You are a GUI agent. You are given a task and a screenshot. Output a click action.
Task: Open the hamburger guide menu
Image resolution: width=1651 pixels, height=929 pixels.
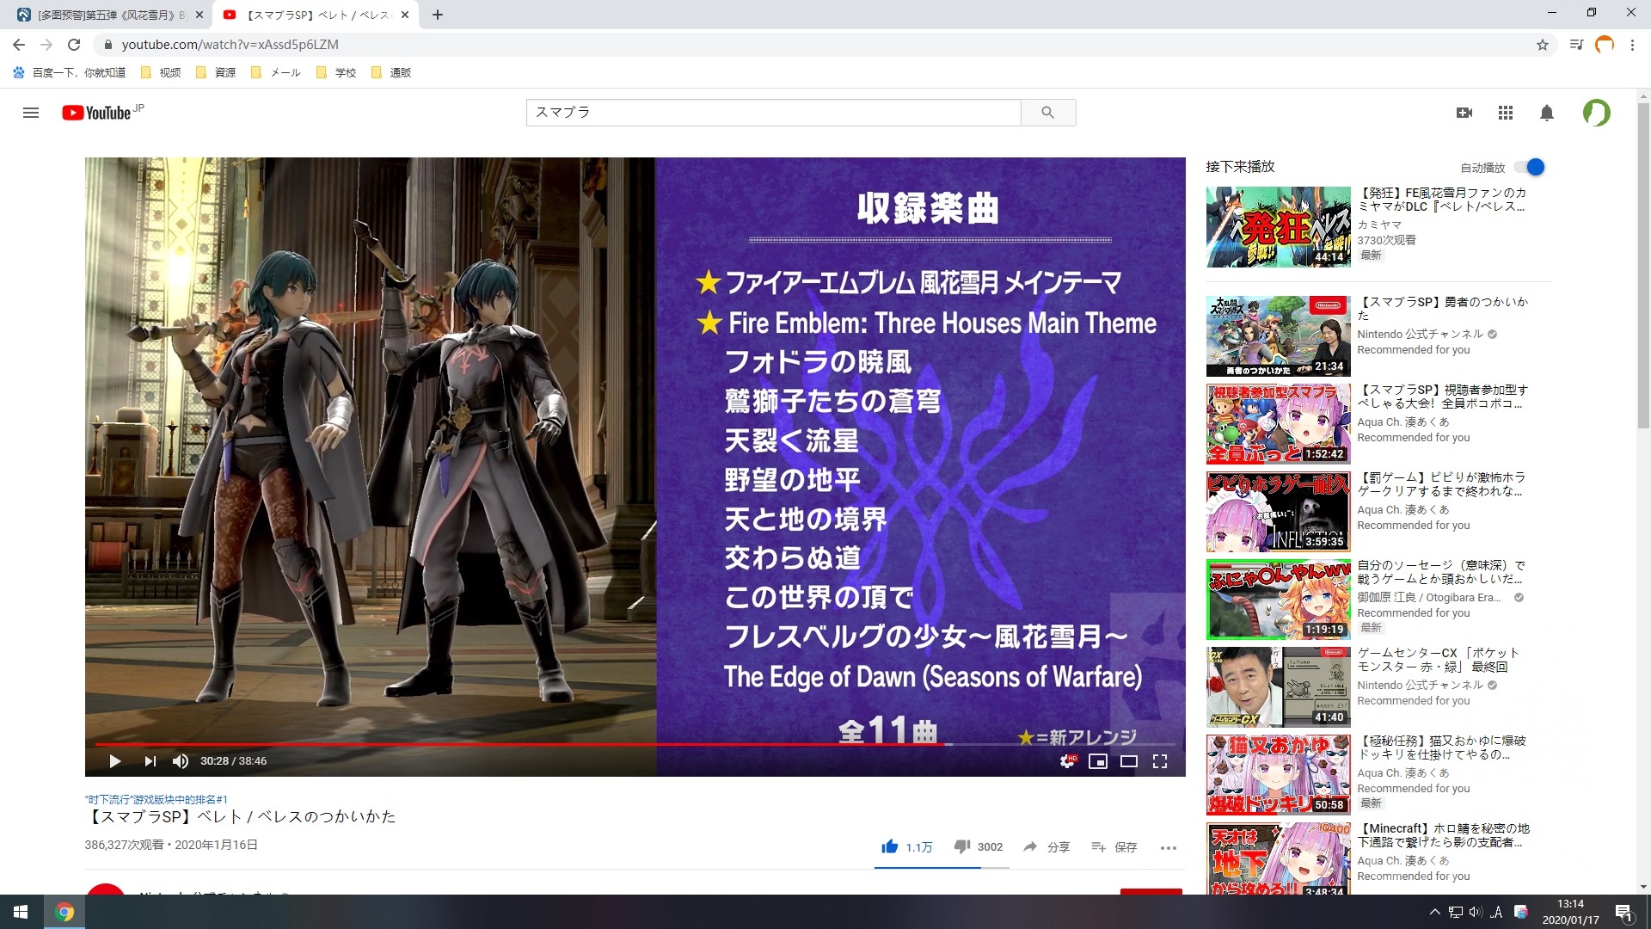coord(31,113)
